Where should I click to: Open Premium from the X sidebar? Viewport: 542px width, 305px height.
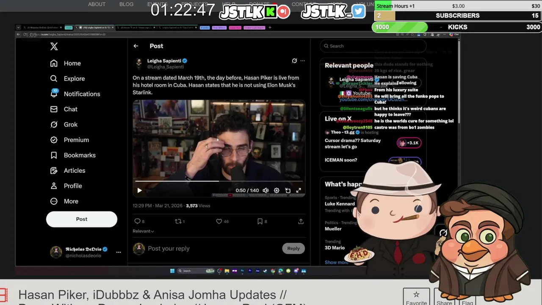pos(70,140)
